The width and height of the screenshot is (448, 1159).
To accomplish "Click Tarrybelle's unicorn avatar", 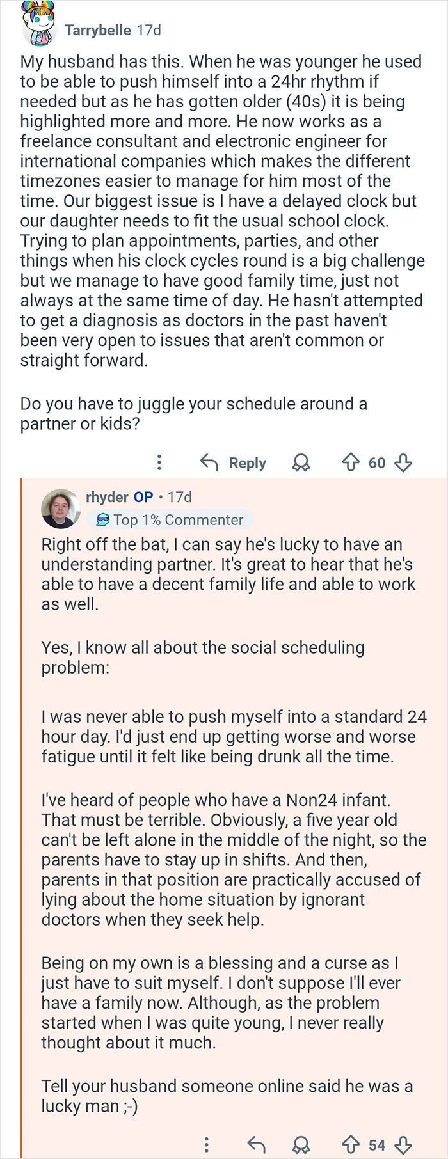I will [x=39, y=25].
